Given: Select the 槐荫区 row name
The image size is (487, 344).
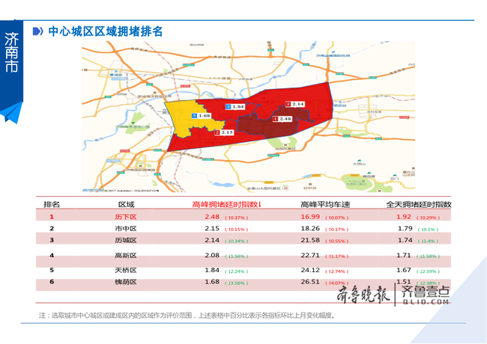Looking at the screenshot, I should tap(126, 282).
